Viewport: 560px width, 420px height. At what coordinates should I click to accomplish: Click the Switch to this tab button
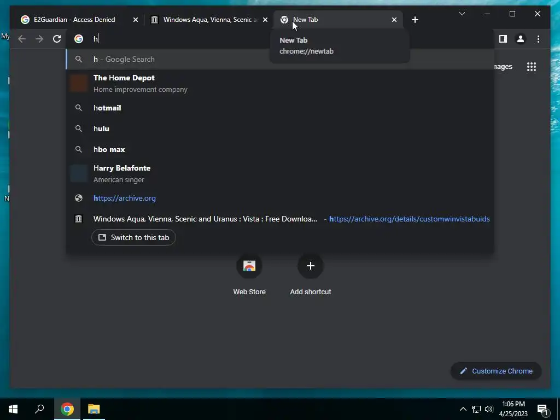click(133, 237)
